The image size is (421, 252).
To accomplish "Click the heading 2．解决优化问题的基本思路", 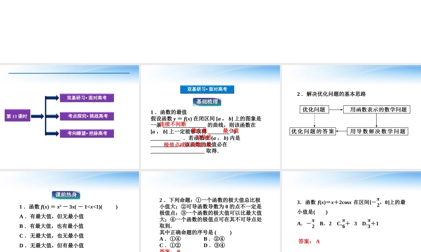I will click(x=331, y=94).
